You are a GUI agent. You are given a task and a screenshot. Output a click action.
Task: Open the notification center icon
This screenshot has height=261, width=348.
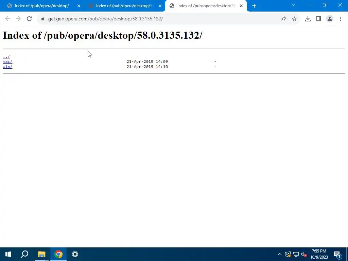click(337, 255)
